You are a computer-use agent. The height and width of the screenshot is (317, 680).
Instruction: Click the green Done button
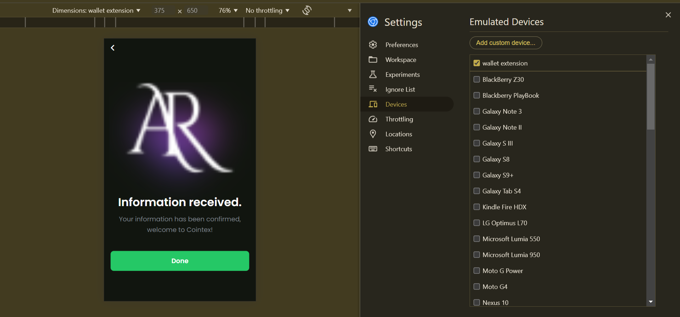(x=180, y=261)
